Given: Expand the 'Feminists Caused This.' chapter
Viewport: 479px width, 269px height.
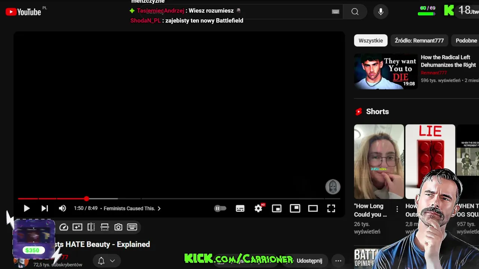Looking at the screenshot, I should (132, 208).
